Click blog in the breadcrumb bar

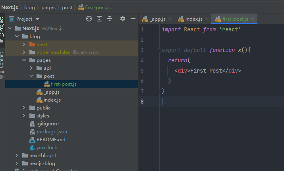29,8
